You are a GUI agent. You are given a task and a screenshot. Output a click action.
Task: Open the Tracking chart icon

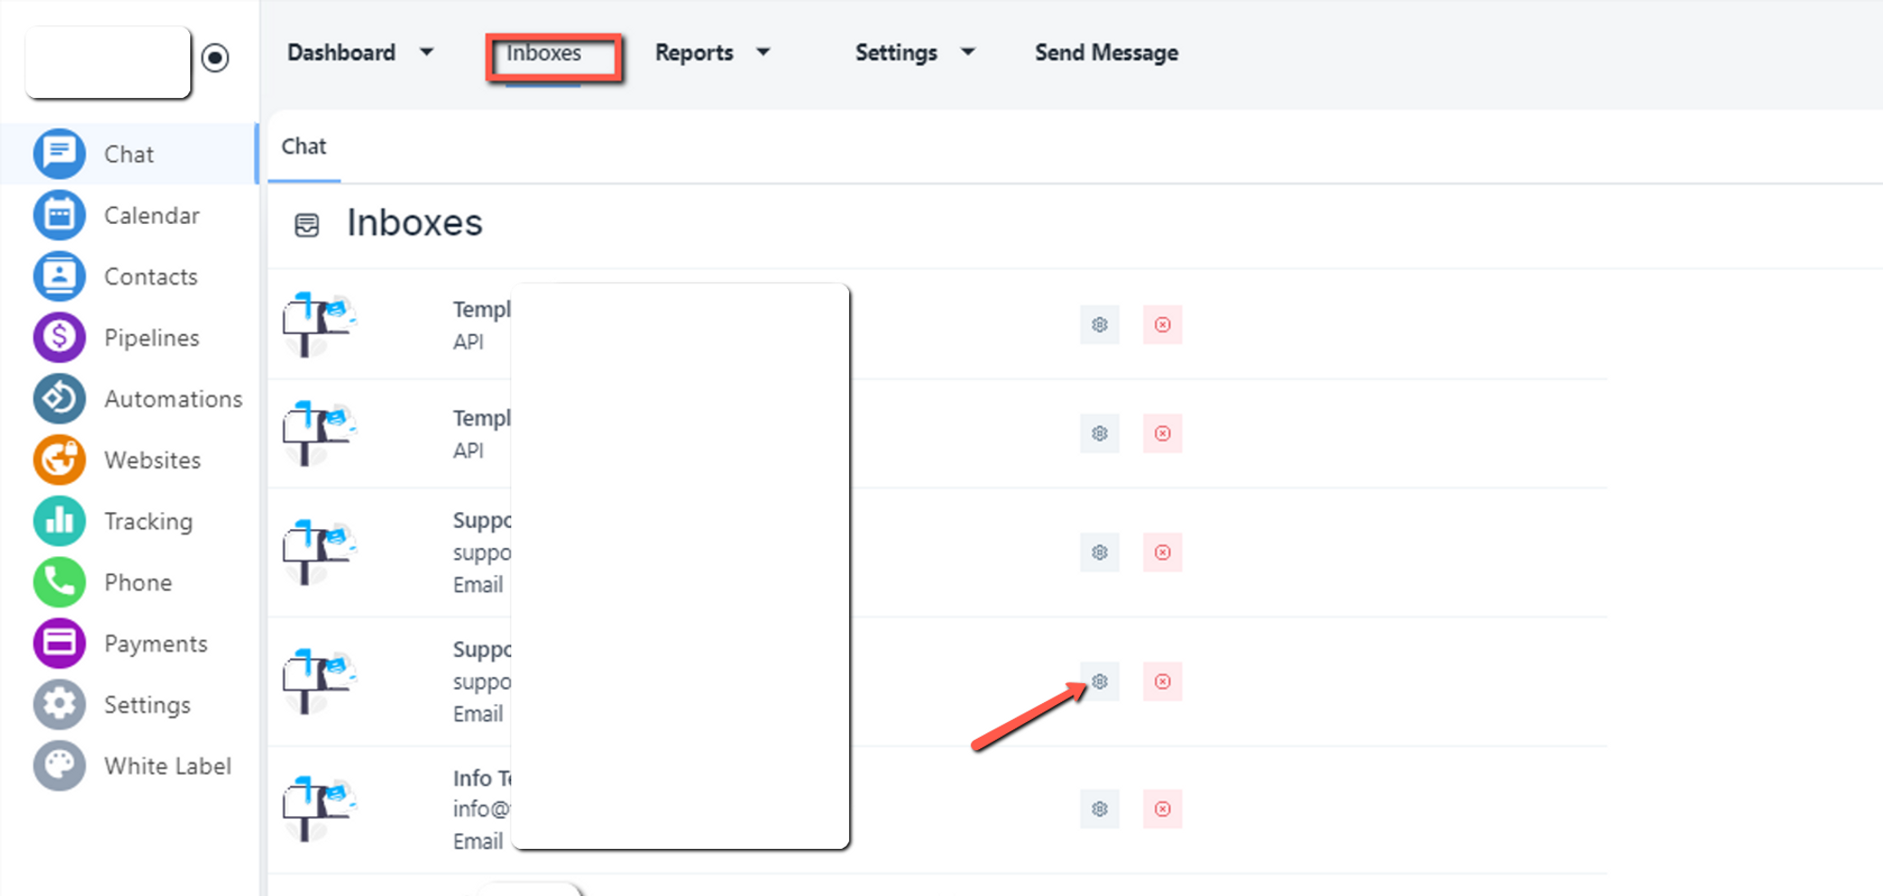click(x=59, y=520)
